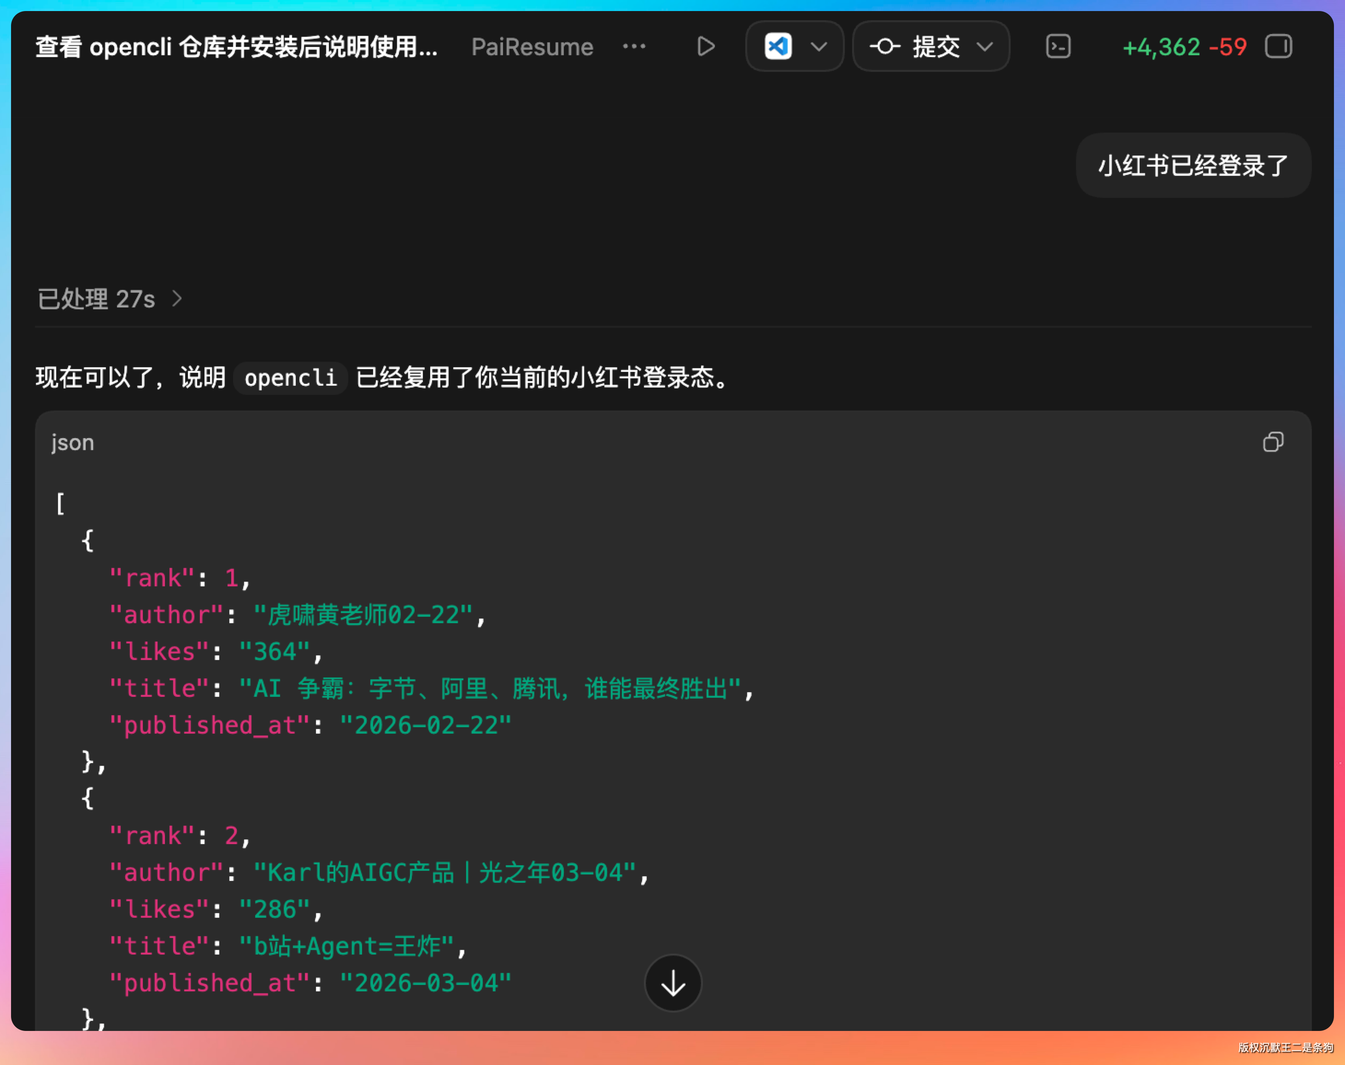Click the json language label
Screen dimensions: 1345x1065
coord(72,442)
